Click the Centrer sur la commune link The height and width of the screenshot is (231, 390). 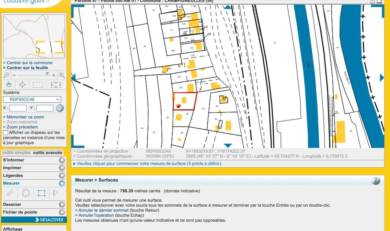[27, 63]
